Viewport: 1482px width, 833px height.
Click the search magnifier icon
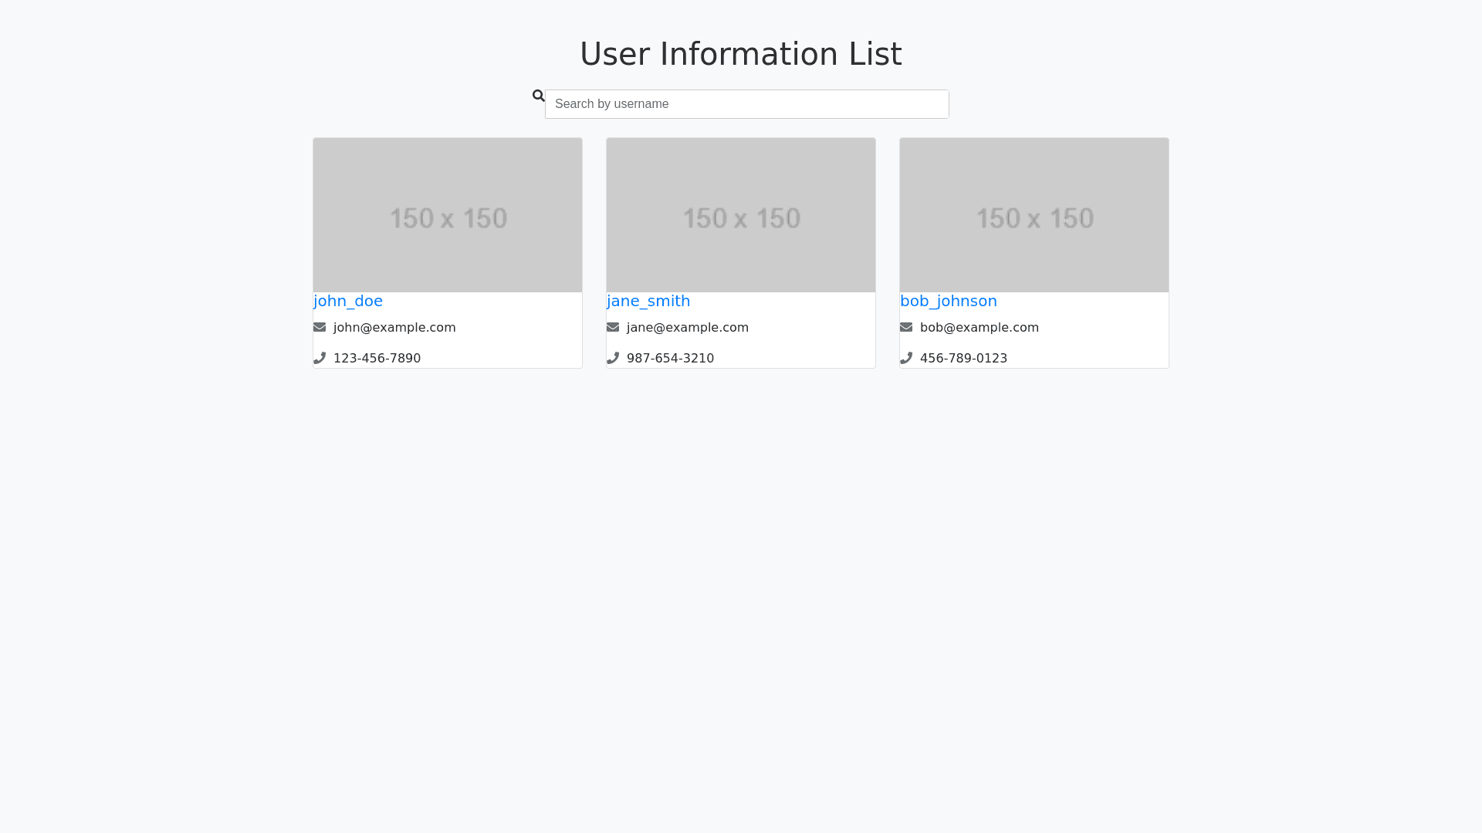point(538,96)
